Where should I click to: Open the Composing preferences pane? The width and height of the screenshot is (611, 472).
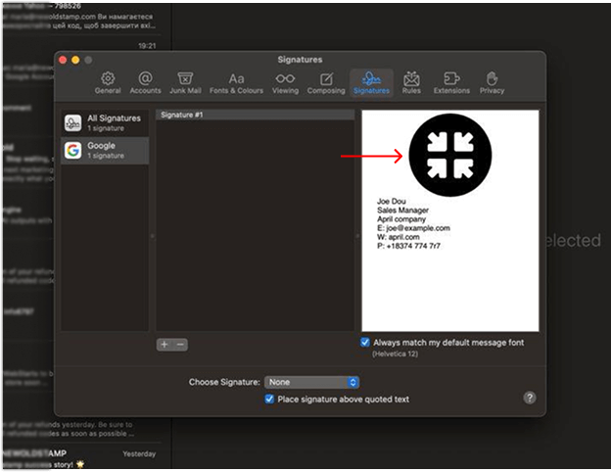click(326, 83)
